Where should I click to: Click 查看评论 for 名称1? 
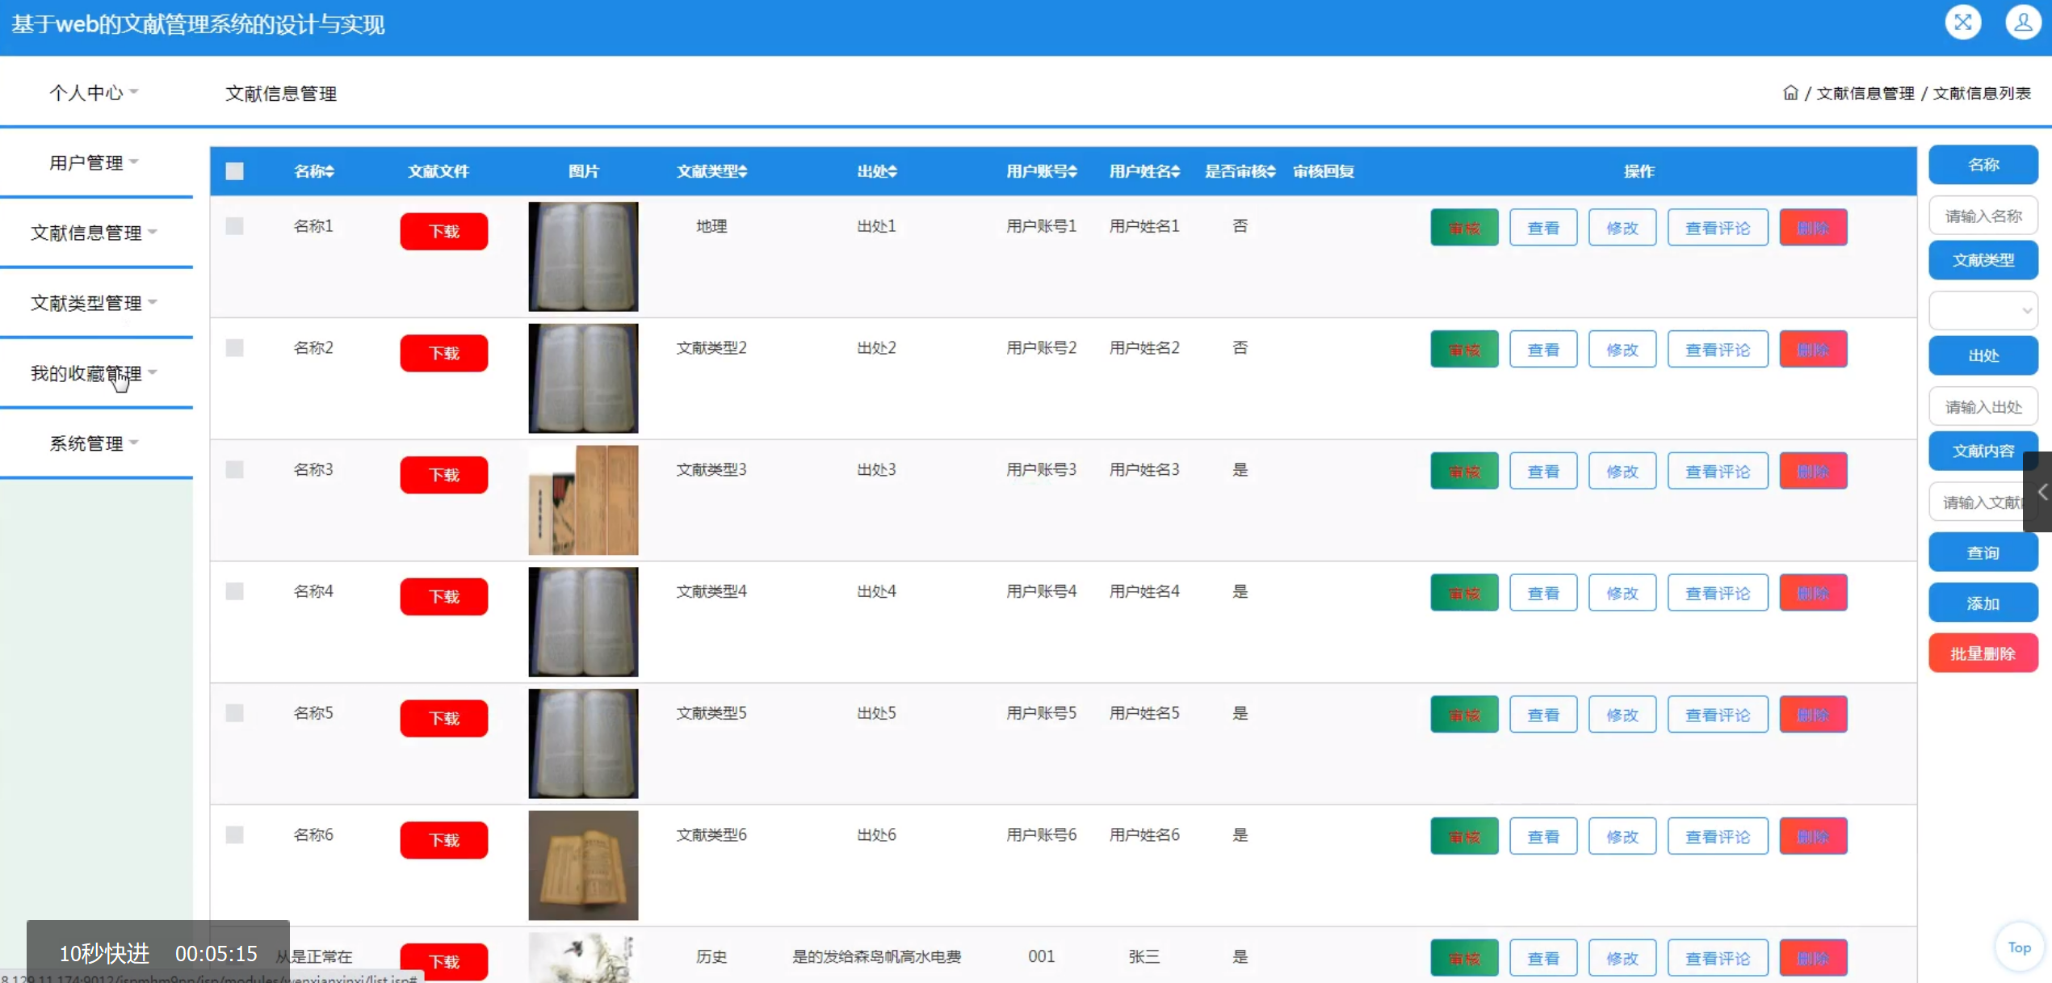(1718, 228)
